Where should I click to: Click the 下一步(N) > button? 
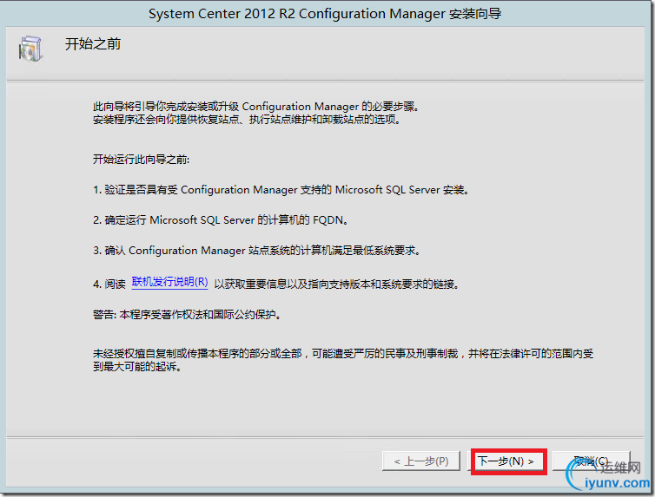pyautogui.click(x=506, y=461)
